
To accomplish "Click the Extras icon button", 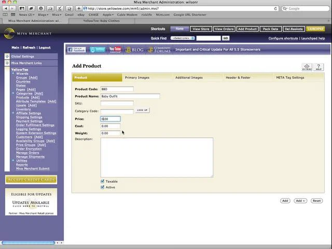I will [x=307, y=67].
